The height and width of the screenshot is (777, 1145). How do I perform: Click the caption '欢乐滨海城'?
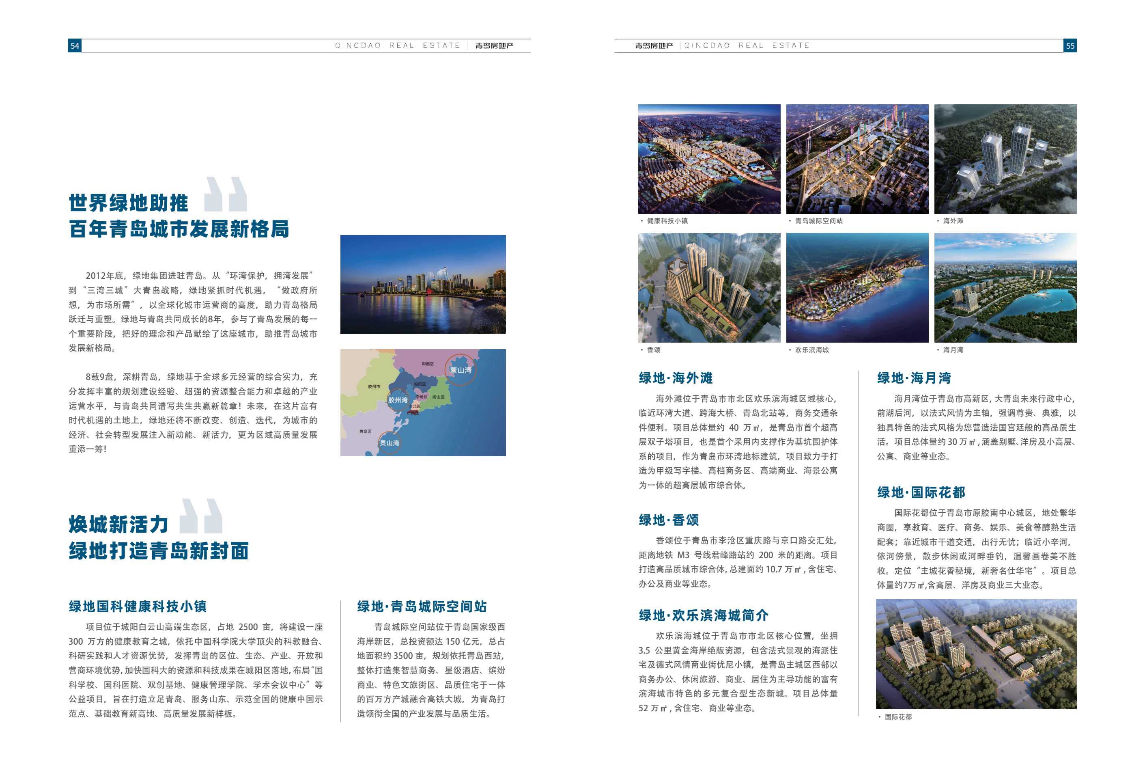(811, 350)
